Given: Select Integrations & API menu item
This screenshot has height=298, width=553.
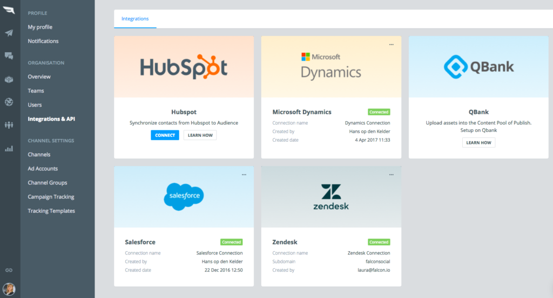Looking at the screenshot, I should pyautogui.click(x=51, y=119).
